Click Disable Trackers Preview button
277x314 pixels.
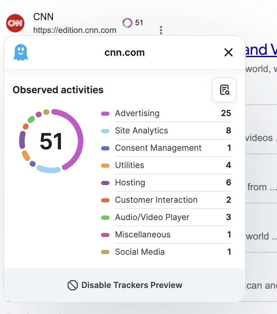(125, 285)
